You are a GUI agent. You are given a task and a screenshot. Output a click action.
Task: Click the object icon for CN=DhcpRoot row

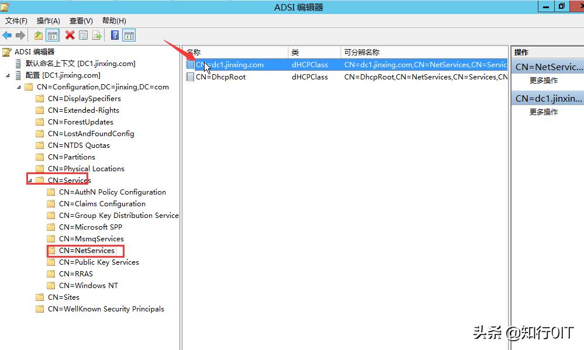click(190, 77)
